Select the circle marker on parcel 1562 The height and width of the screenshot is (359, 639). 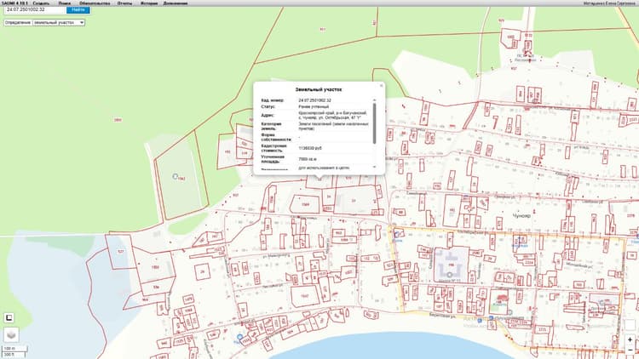pos(176,176)
